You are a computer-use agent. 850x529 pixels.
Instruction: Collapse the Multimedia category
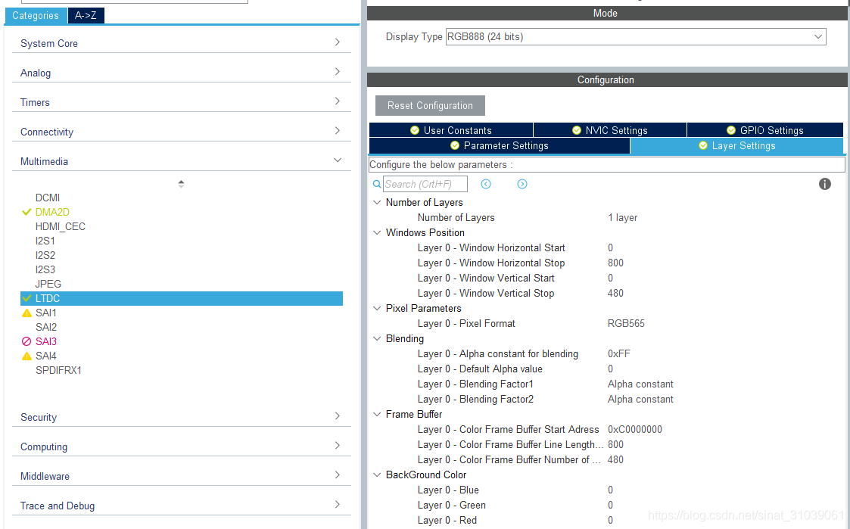click(x=337, y=160)
